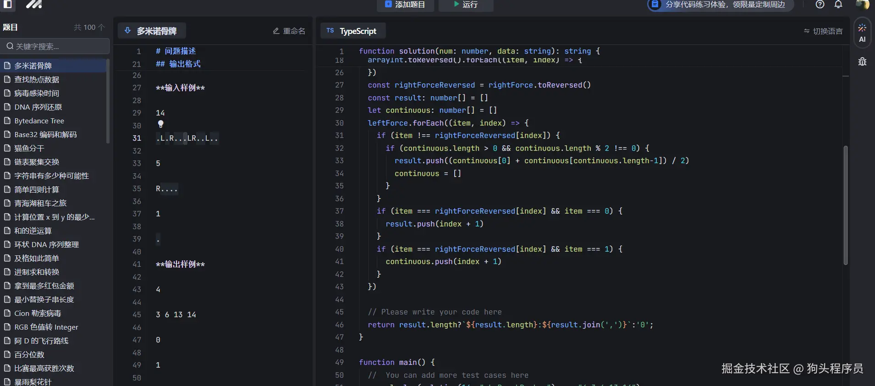Open the AI assistant panel
The height and width of the screenshot is (386, 875).
coord(862,33)
